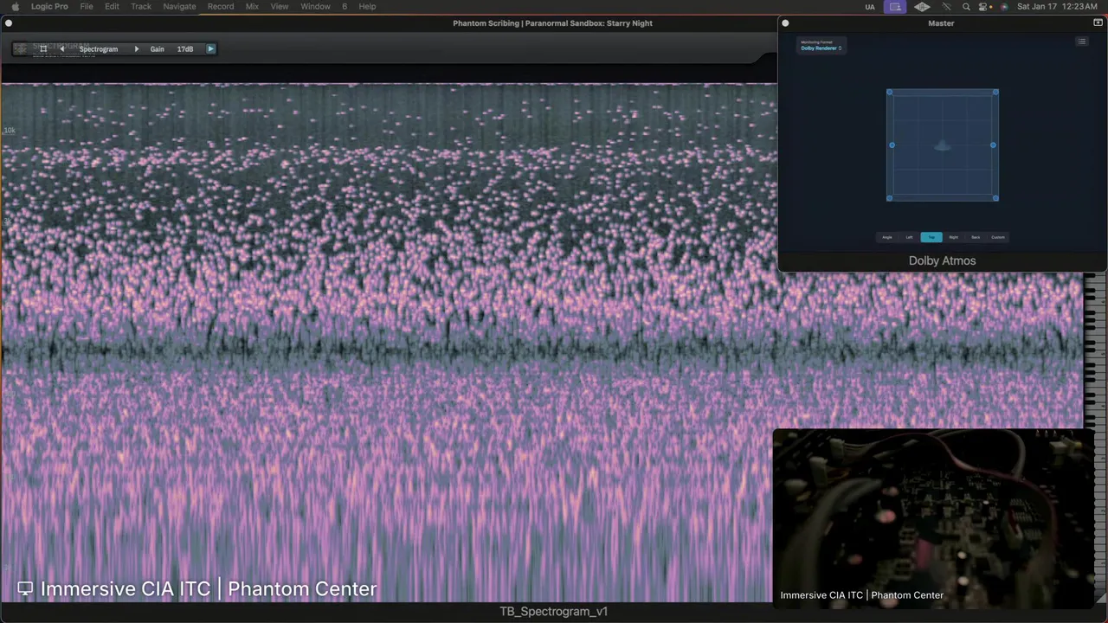Click the top-left speaker node in panner
Viewport: 1108px width, 623px height.
coord(889,93)
